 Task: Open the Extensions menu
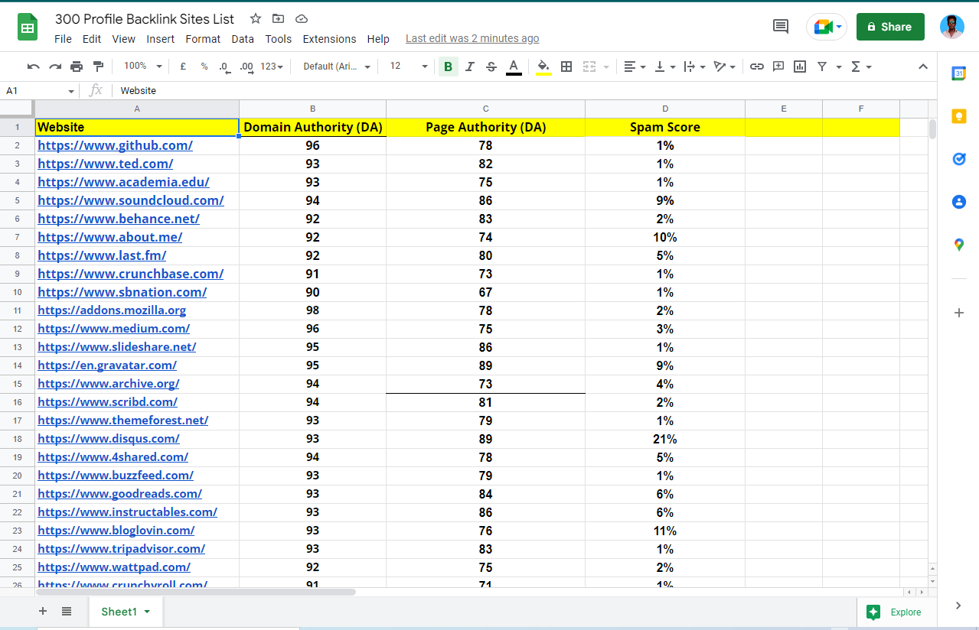(329, 39)
